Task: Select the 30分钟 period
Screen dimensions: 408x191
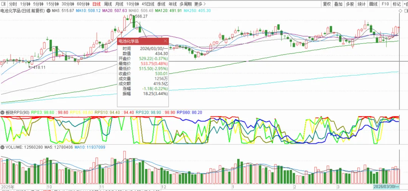Action: [x=68, y=4]
